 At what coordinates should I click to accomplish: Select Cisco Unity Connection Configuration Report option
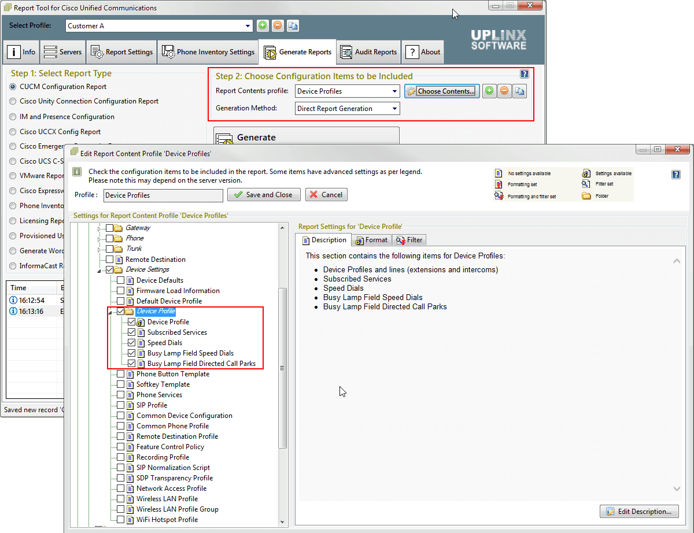point(13,101)
